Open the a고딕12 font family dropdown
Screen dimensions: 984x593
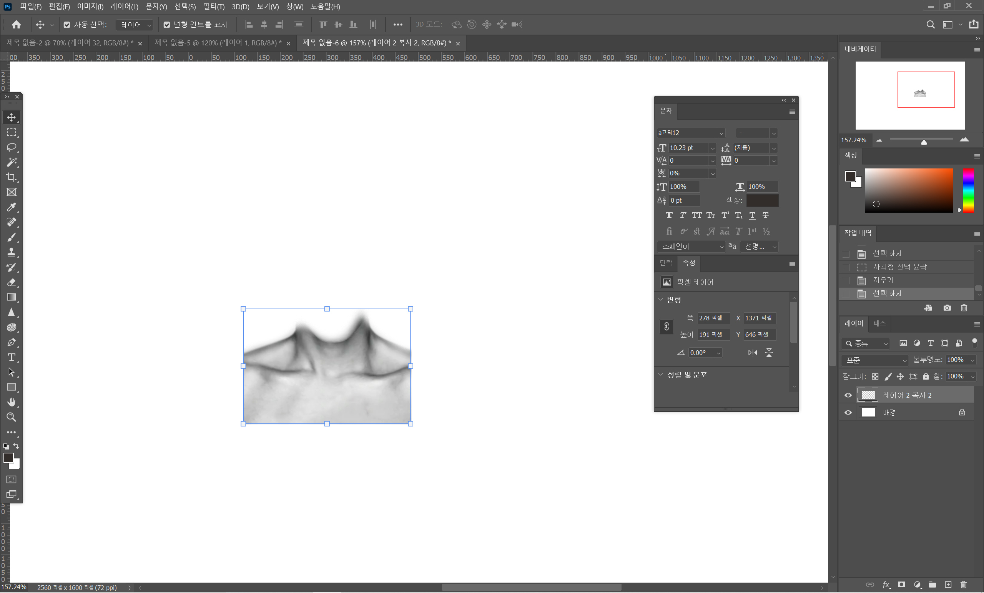pyautogui.click(x=721, y=133)
